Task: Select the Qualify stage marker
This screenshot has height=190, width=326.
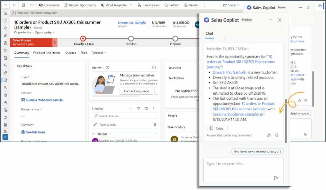Action: point(83,39)
